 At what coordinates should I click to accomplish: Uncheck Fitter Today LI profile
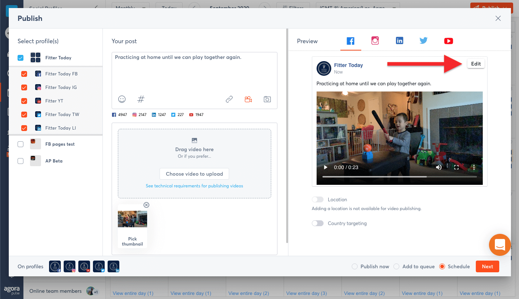click(24, 128)
